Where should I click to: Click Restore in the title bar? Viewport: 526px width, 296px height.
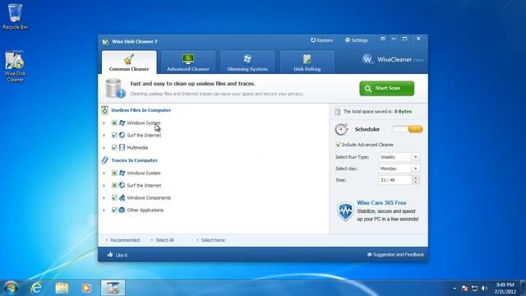pos(321,40)
